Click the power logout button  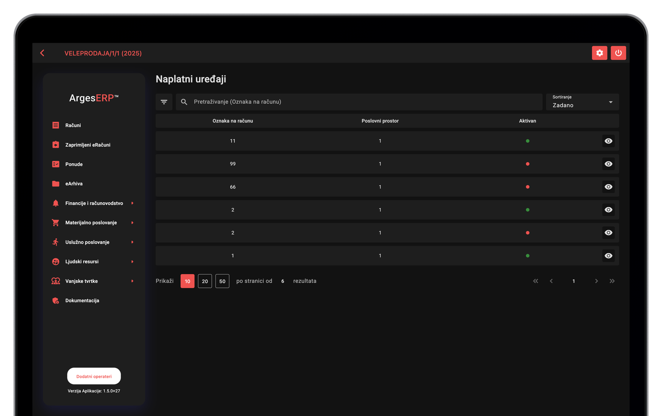tap(618, 53)
